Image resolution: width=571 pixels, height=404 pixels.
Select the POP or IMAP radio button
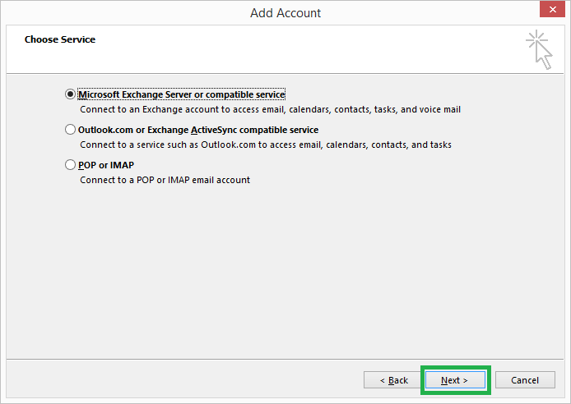(70, 165)
